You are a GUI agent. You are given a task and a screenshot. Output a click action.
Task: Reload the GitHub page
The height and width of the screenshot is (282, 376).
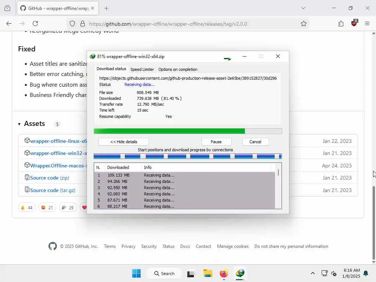(35, 23)
